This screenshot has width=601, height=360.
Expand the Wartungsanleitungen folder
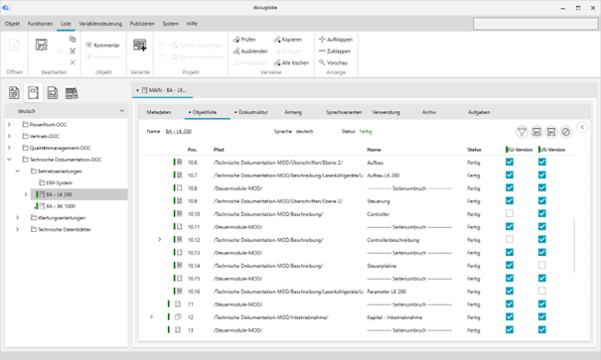click(18, 217)
